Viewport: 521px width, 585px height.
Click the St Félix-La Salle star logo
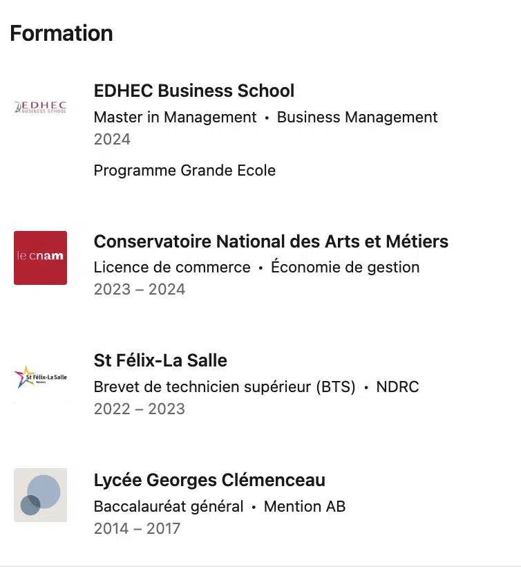click(40, 377)
